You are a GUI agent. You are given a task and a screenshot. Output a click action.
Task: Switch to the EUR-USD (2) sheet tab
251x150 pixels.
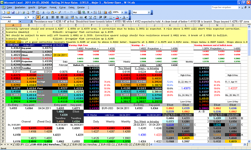click(125, 144)
